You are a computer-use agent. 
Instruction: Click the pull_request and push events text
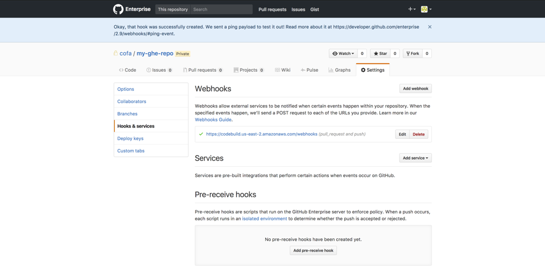click(x=342, y=134)
